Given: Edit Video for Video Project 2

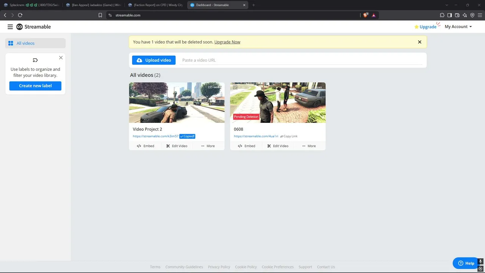Looking at the screenshot, I should (177, 146).
